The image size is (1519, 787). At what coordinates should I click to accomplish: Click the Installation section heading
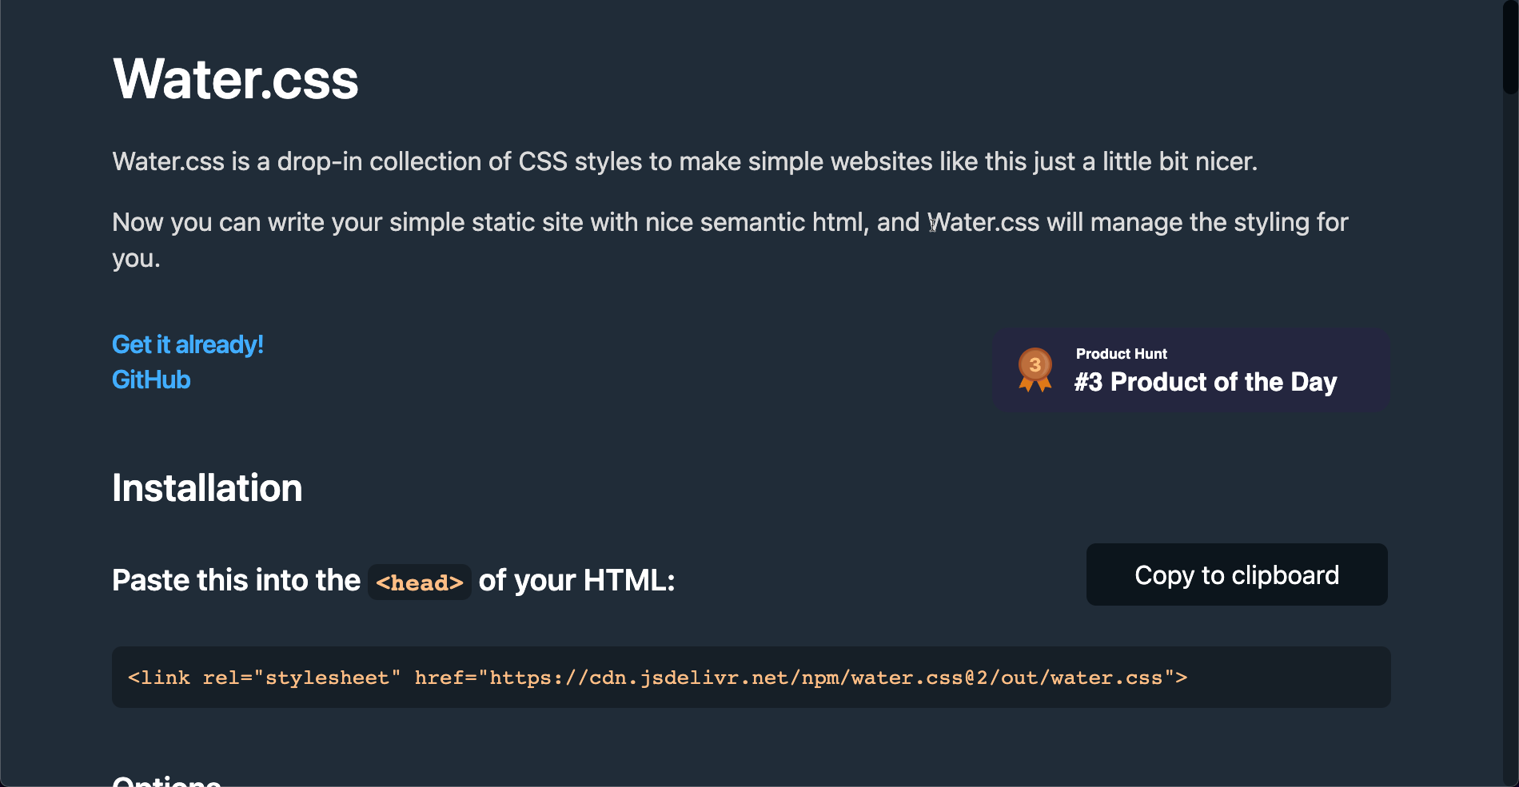tap(207, 488)
